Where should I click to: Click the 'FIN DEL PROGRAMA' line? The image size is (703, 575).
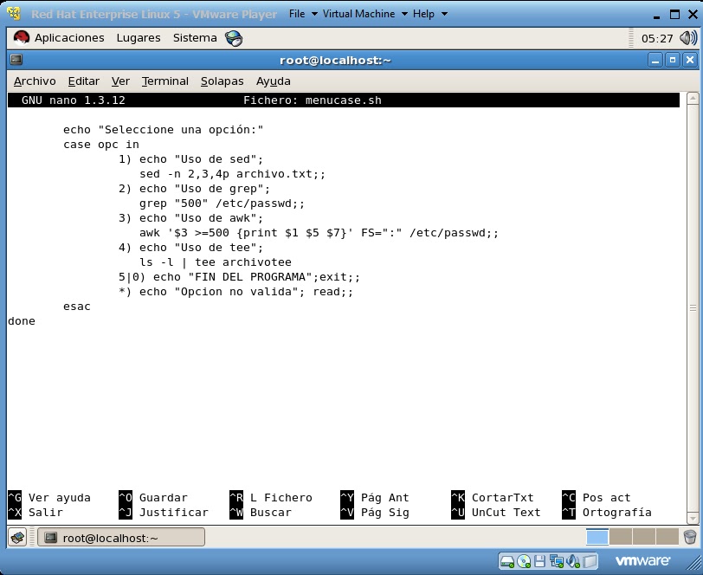click(240, 277)
